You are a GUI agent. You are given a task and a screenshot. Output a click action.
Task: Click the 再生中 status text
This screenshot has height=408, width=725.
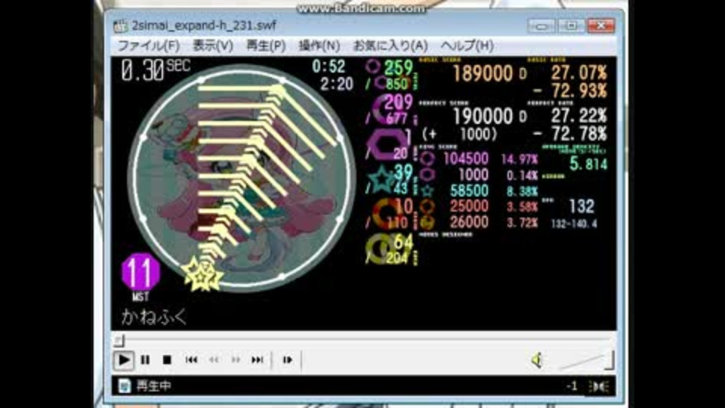pos(153,386)
